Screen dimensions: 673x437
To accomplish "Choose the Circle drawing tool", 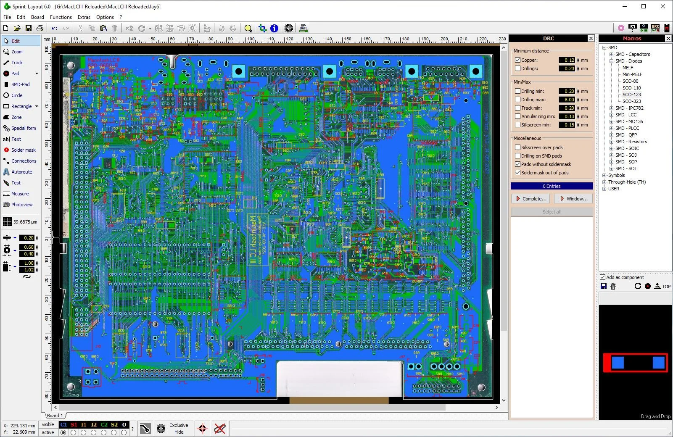I will coord(17,95).
